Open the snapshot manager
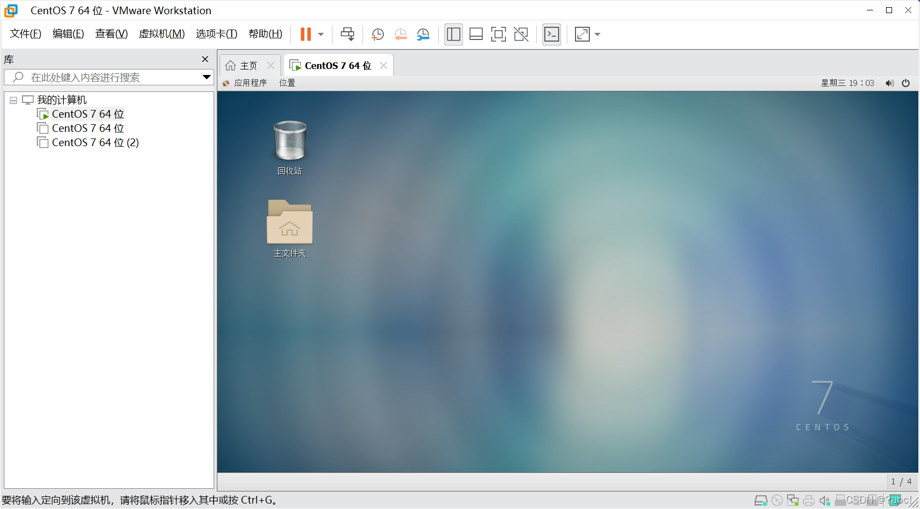The height and width of the screenshot is (509, 920). click(423, 34)
